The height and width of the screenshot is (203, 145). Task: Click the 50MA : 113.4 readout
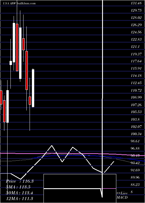[19, 193]
